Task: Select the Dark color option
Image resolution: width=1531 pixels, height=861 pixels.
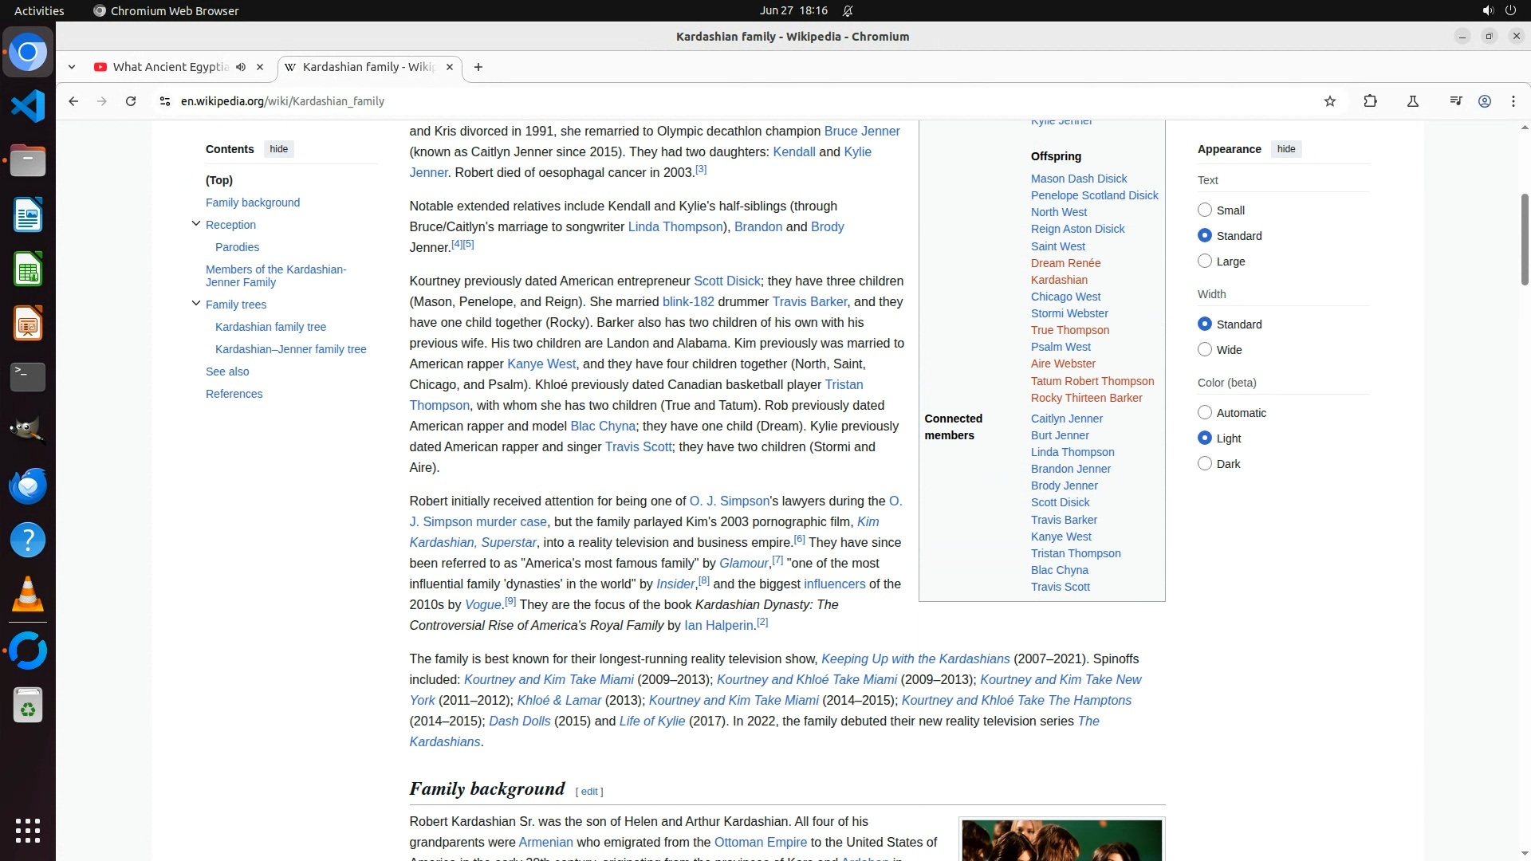Action: [x=1205, y=464]
